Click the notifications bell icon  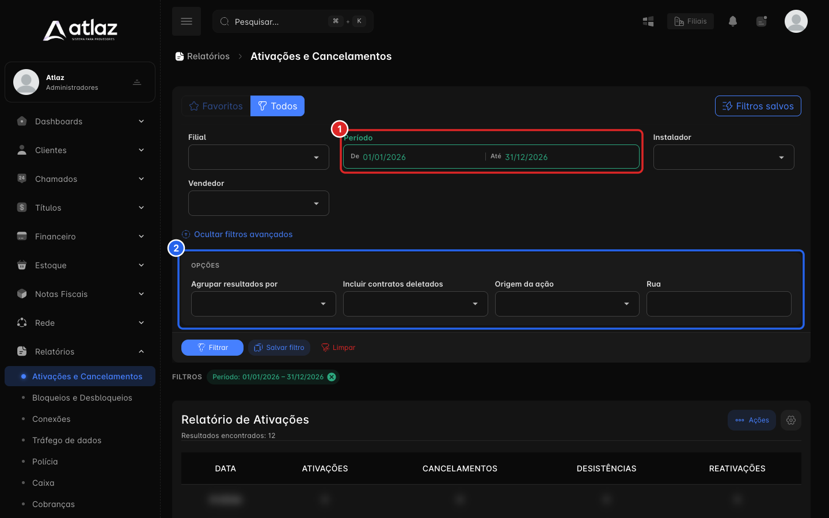pos(733,21)
